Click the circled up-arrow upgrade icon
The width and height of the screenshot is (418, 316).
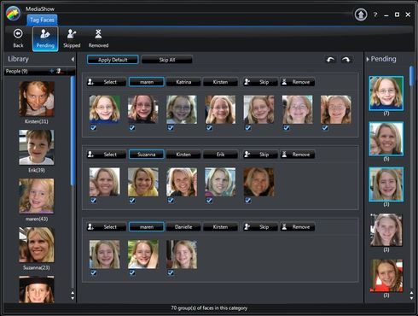pos(361,15)
